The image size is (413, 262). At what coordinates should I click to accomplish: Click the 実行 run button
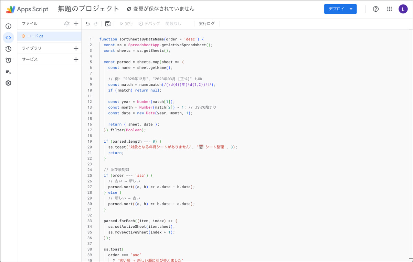tap(126, 24)
